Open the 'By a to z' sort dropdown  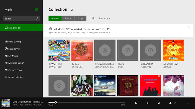point(105,18)
